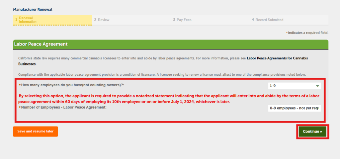Click the 'Compliance with the applicable' paragraph
This screenshot has height=159, width=340.
(162, 74)
